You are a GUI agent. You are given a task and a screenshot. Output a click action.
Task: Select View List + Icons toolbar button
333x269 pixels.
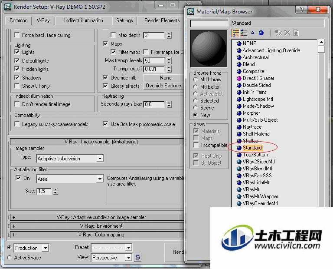(244, 33)
